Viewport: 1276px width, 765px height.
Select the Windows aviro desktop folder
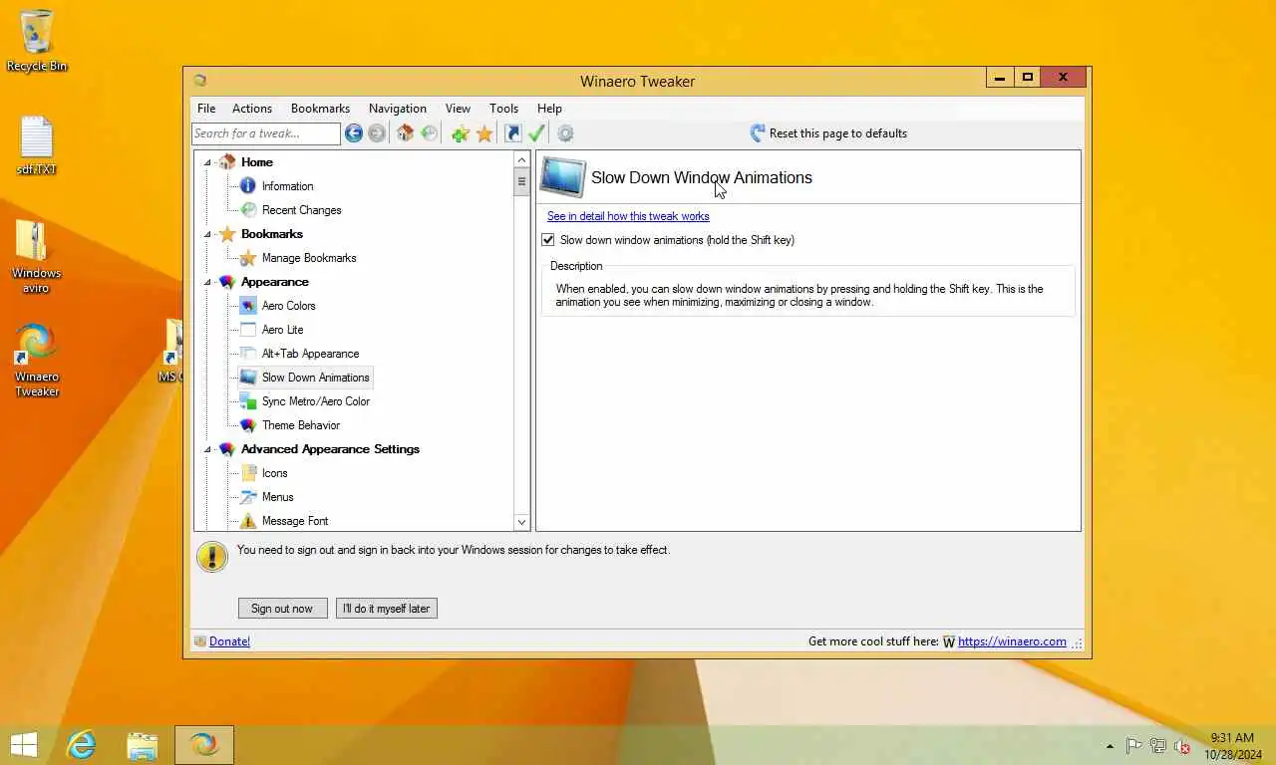coord(37,256)
